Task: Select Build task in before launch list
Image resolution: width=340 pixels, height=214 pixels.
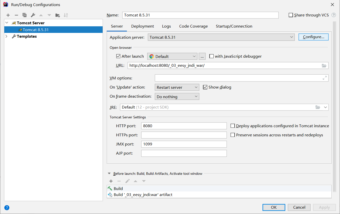Action: [219, 188]
